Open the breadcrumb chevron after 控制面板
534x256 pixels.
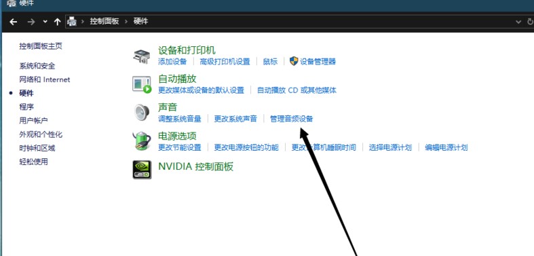click(126, 22)
